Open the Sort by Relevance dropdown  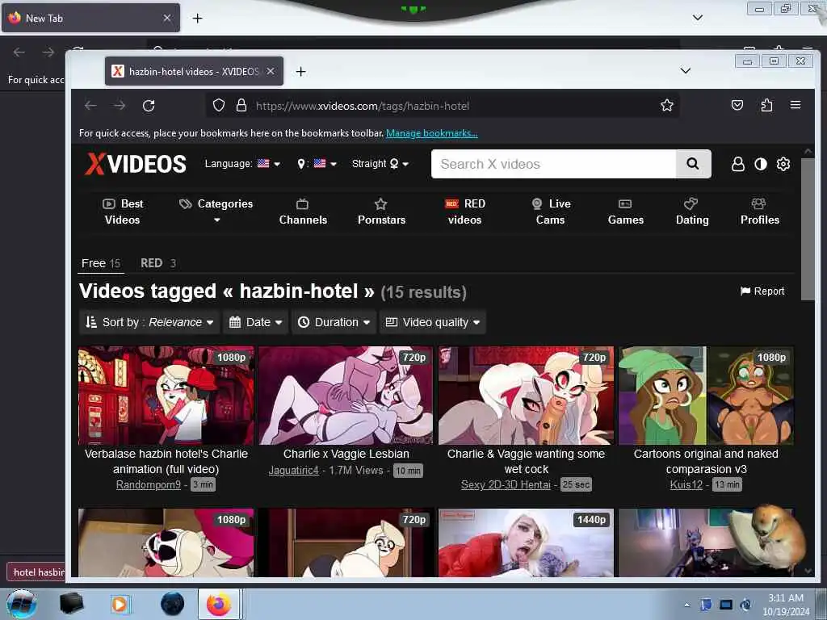[149, 322]
